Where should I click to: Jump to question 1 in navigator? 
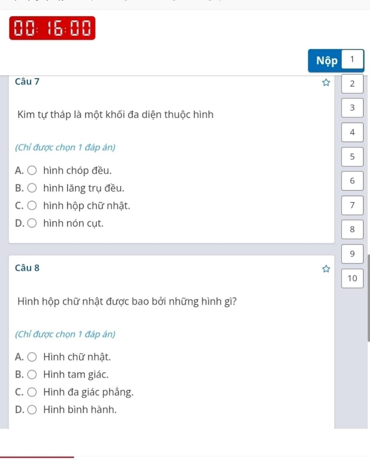[352, 59]
